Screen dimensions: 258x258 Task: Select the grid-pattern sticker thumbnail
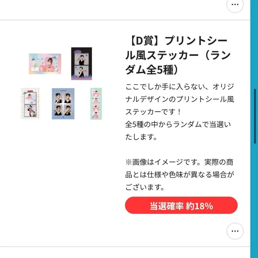click(x=30, y=103)
